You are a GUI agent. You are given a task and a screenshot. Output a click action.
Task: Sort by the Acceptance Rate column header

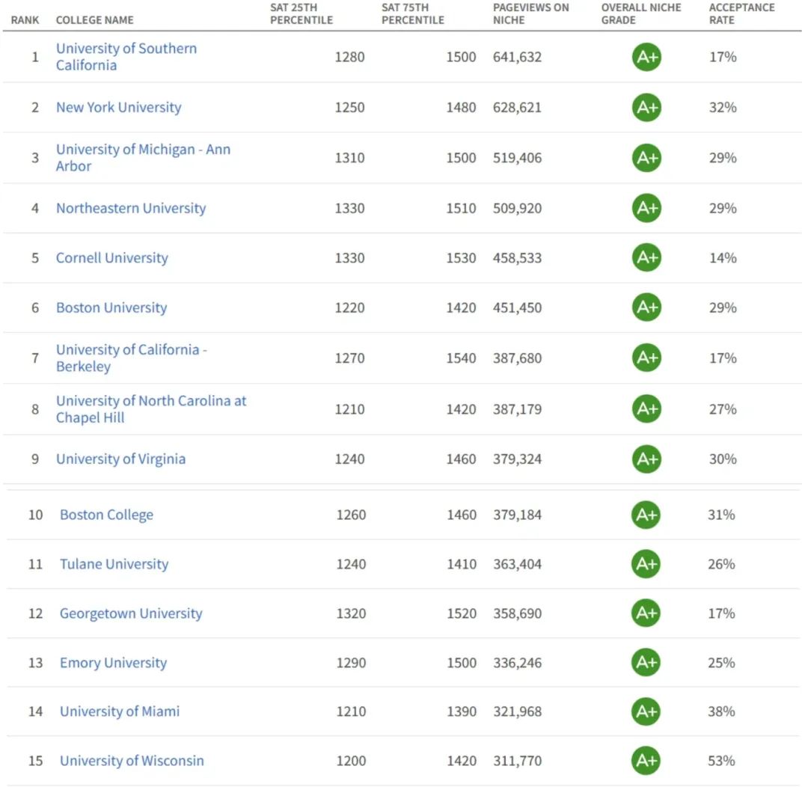click(741, 13)
